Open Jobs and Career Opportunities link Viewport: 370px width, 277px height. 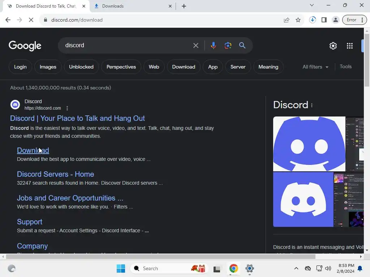pos(70,198)
